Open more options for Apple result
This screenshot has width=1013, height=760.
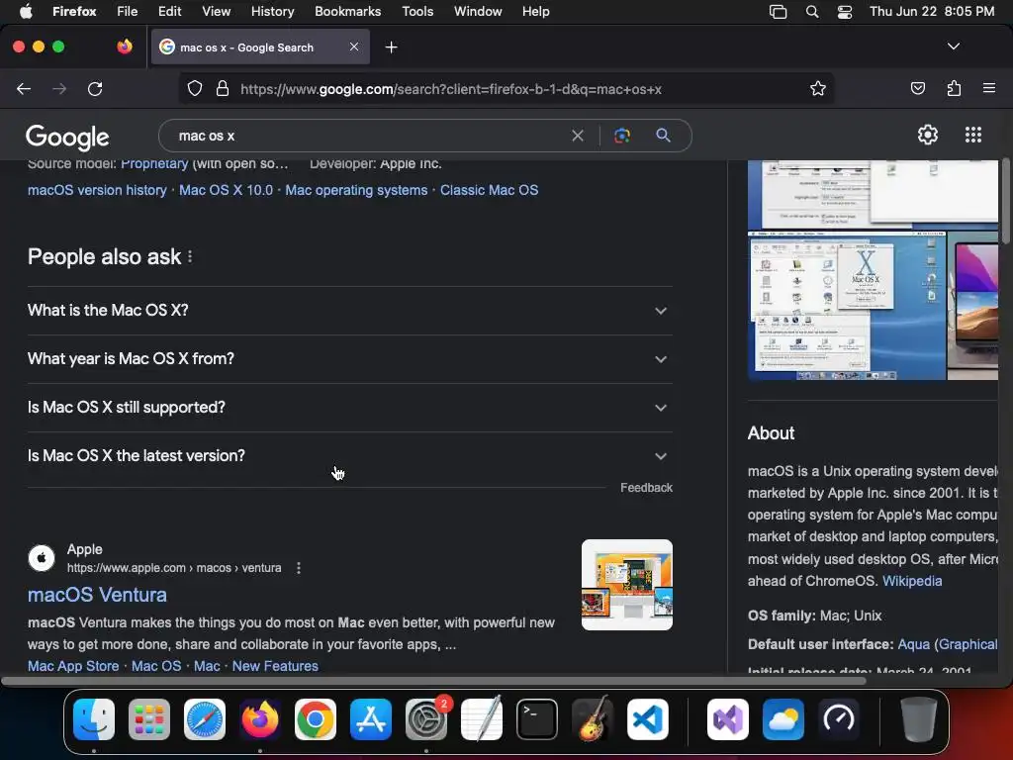click(x=299, y=568)
